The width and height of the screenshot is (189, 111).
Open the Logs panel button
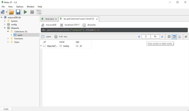coord(6,109)
